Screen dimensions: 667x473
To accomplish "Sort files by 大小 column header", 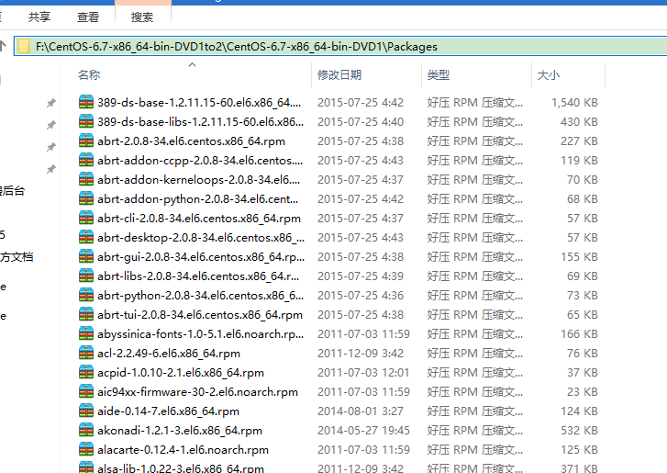I will (548, 75).
